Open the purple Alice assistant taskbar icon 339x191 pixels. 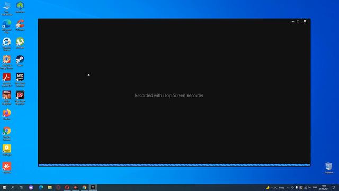click(x=31, y=187)
